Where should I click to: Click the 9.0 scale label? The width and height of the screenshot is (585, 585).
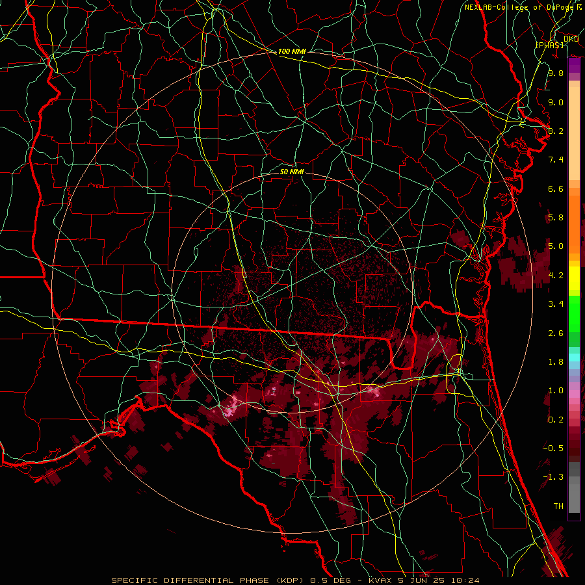[x=556, y=102]
